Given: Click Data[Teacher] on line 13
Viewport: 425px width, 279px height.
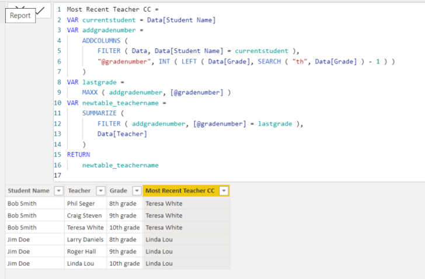Looking at the screenshot, I should tap(122, 134).
